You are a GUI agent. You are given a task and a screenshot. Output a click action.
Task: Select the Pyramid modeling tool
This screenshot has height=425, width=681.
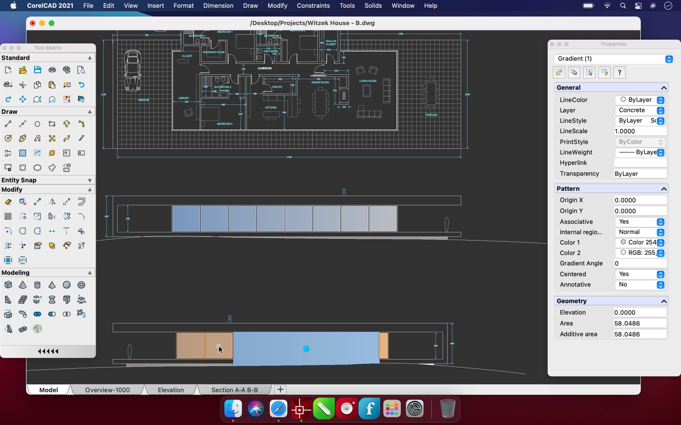(x=52, y=285)
